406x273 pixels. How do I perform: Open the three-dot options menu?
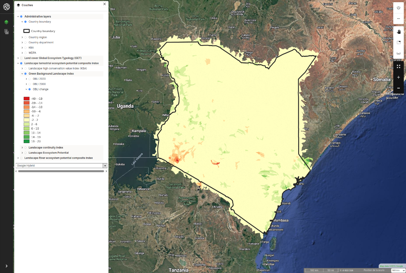[x=399, y=19]
